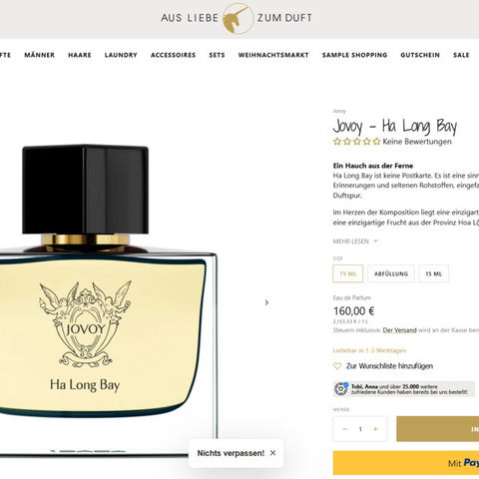479x479 pixels.
Task: Select the 75 ML size option
Action: [348, 273]
